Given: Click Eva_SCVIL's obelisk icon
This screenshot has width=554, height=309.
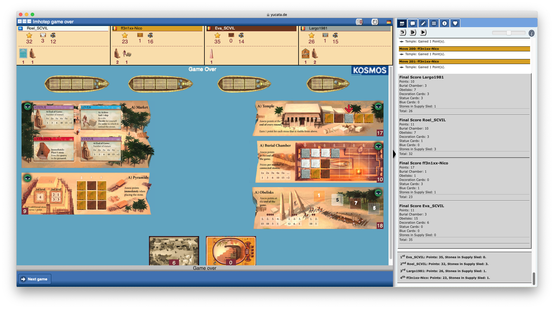Looking at the screenshot, I should pyautogui.click(x=211, y=53).
